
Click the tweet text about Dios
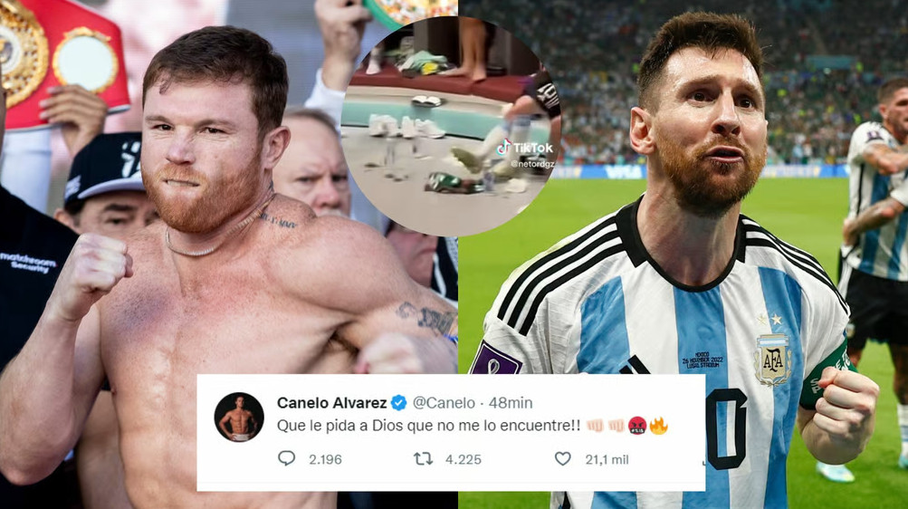point(428,427)
